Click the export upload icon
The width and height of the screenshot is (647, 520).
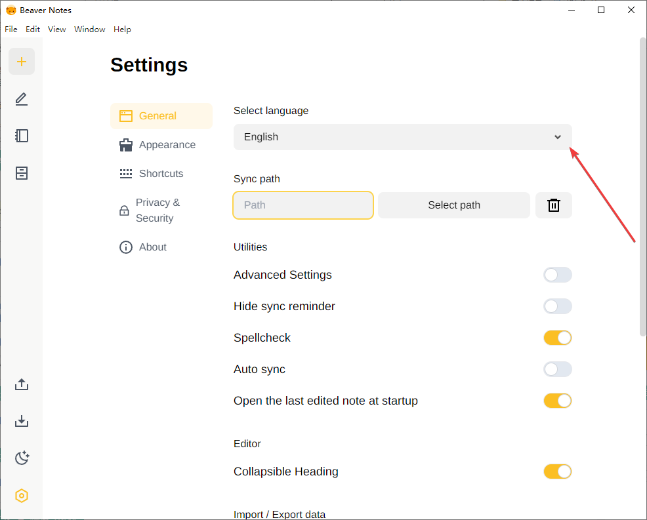(x=22, y=384)
